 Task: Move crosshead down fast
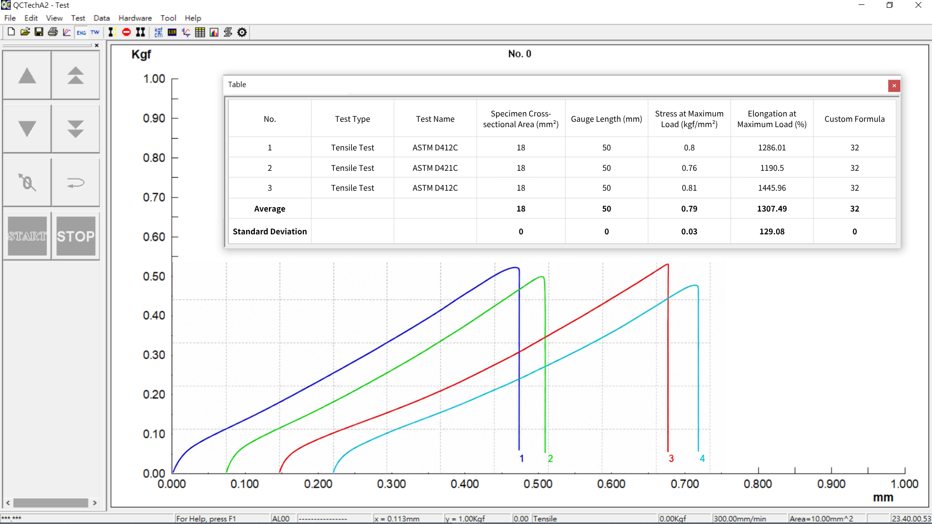[76, 129]
